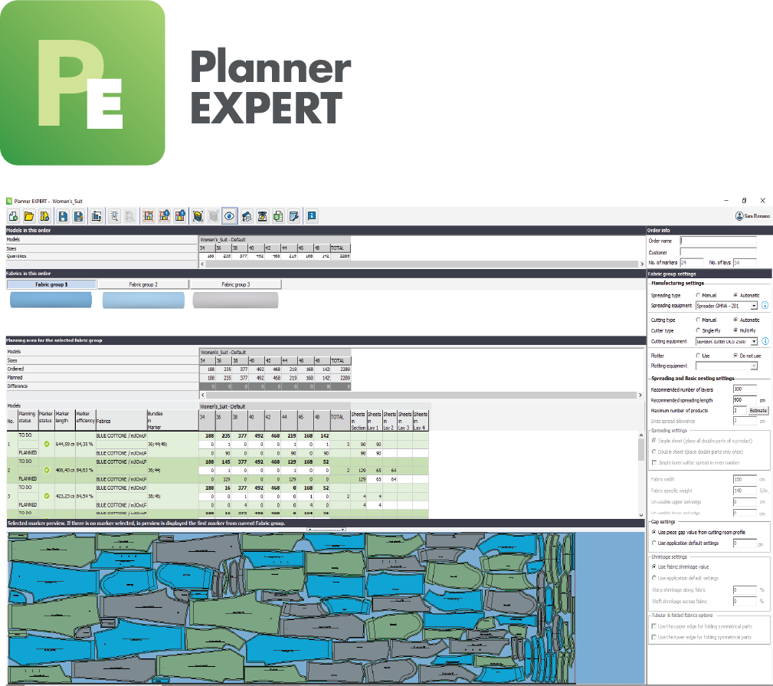Click the Save floppy disk icon
The width and height of the screenshot is (773, 686).
pyautogui.click(x=63, y=216)
